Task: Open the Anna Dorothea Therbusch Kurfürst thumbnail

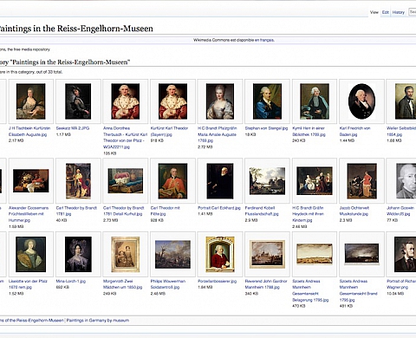Action: point(126,101)
